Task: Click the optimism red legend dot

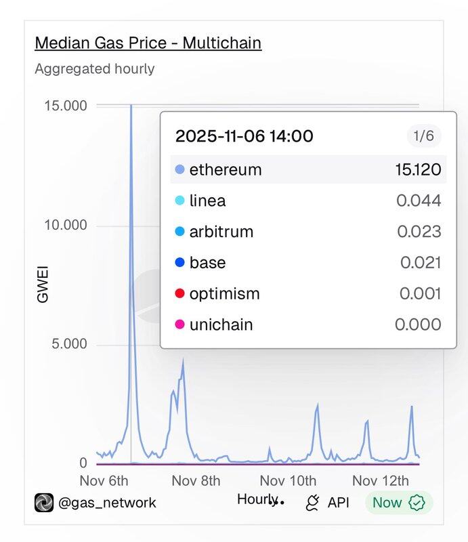Action: (179, 294)
